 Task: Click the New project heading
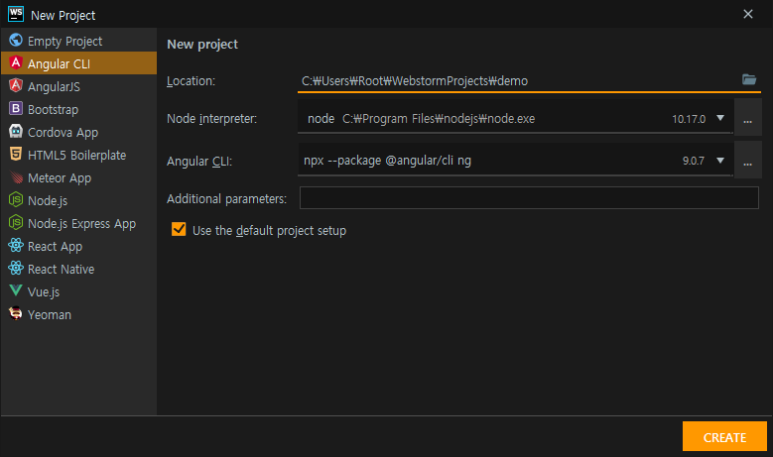tap(202, 45)
